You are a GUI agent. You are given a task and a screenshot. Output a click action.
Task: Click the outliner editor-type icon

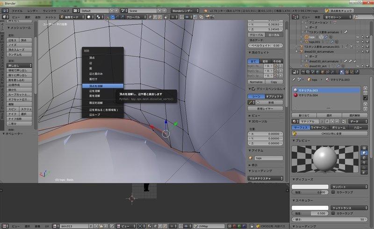(295, 17)
